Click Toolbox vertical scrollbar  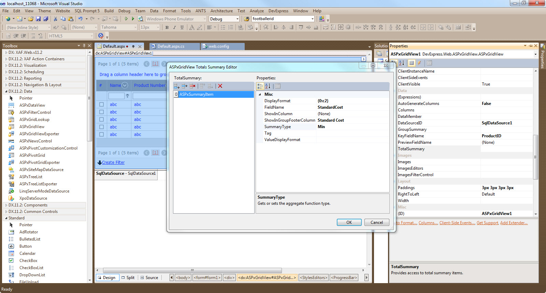[x=90, y=98]
